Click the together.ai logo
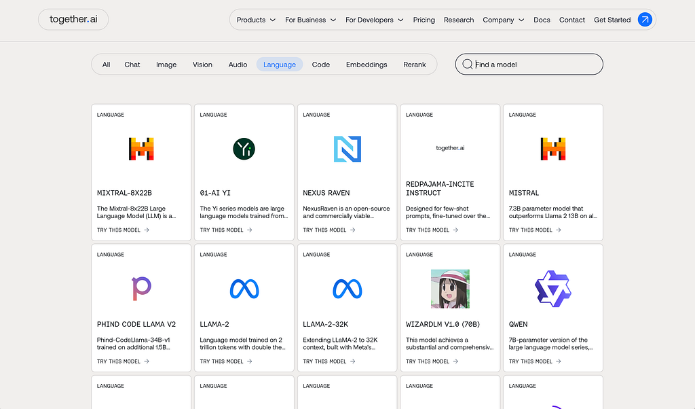 pos(73,20)
